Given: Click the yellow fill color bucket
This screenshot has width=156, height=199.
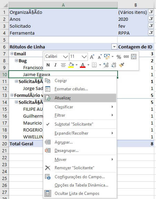Looking at the screenshot, I should [x=71, y=65].
